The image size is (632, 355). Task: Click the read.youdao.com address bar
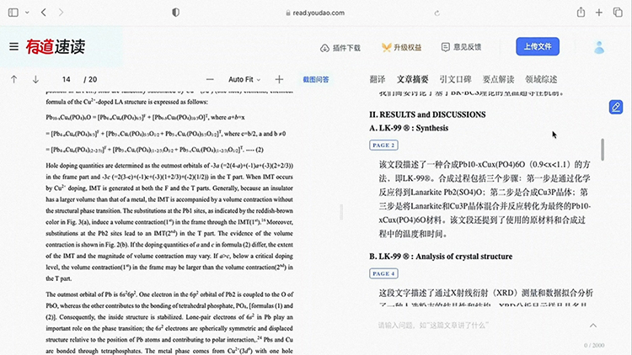pos(315,13)
